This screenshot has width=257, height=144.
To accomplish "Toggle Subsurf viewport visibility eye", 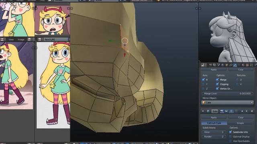I will [x=226, y=111].
